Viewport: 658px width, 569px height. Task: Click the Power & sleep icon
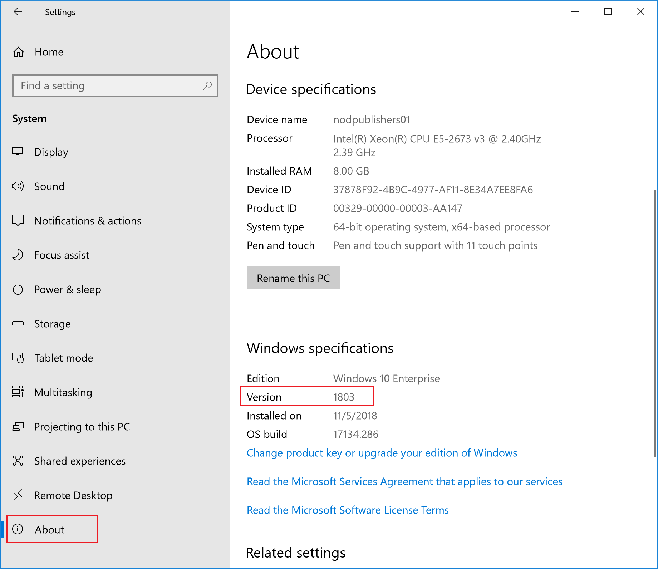[x=18, y=289]
